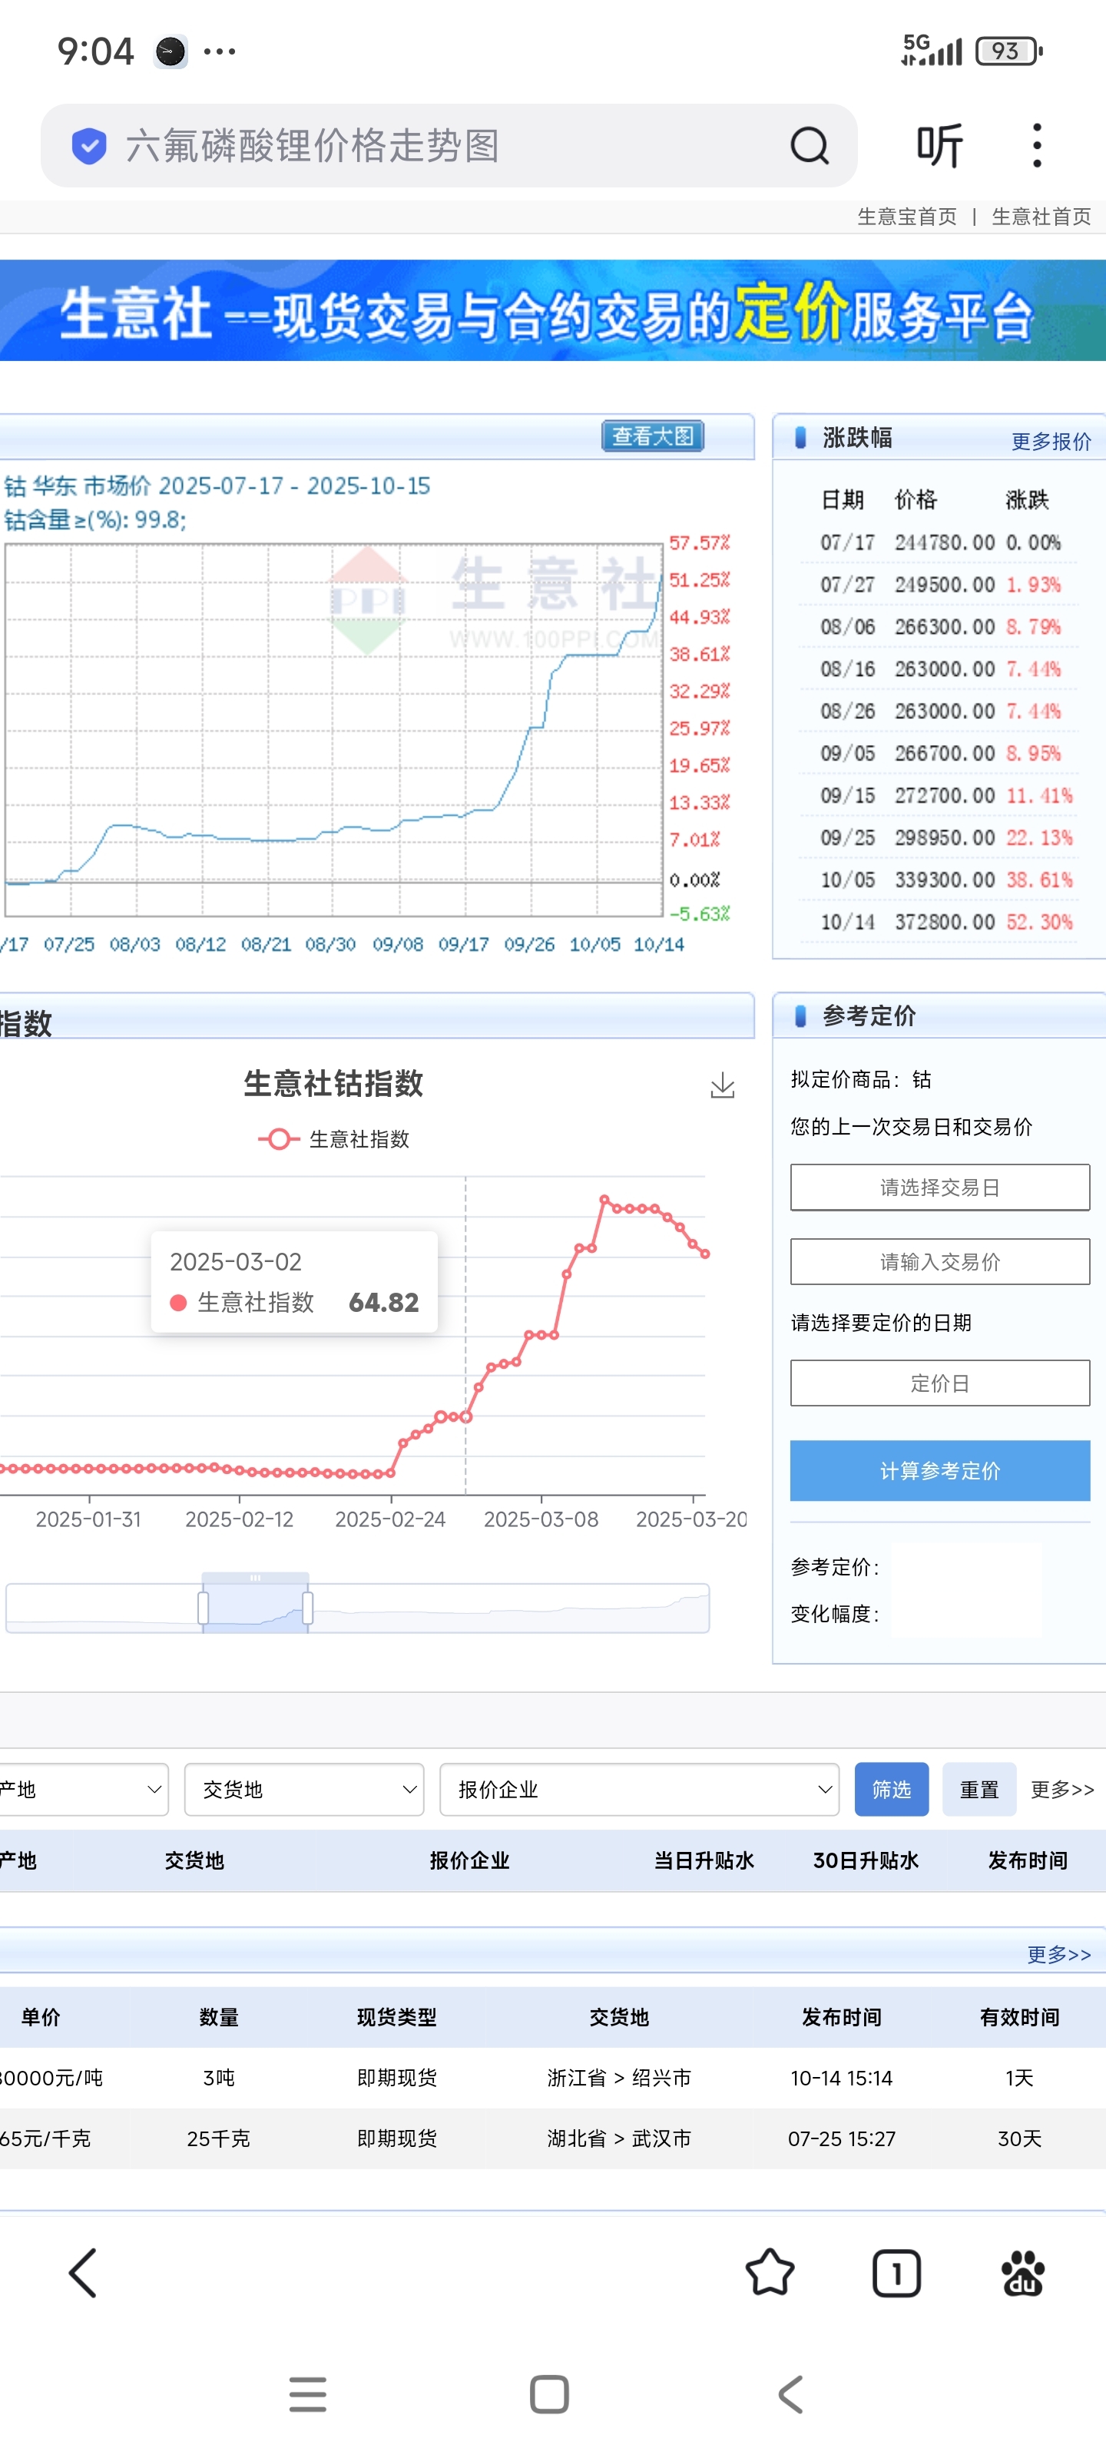Toggle 生意社指数 legend series
Image resolution: width=1106 pixels, height=2458 pixels.
(x=334, y=1139)
